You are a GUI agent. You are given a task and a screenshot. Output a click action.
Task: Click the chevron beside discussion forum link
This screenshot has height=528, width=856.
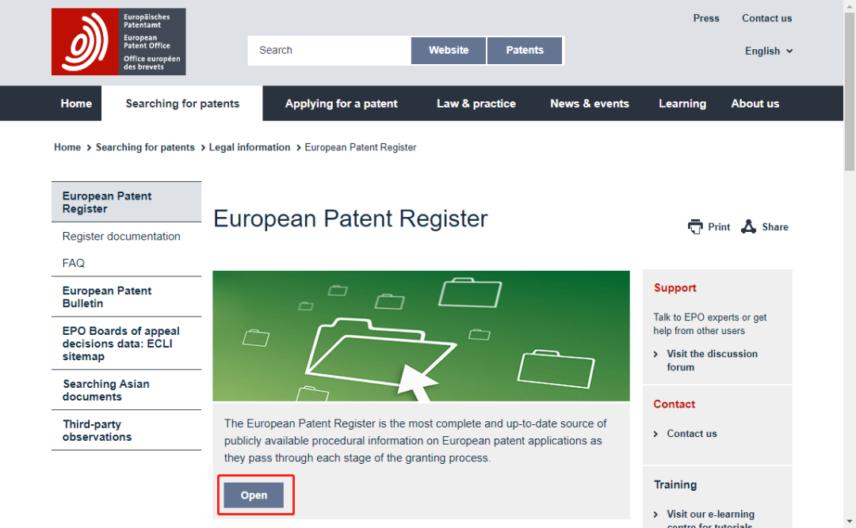click(x=656, y=355)
